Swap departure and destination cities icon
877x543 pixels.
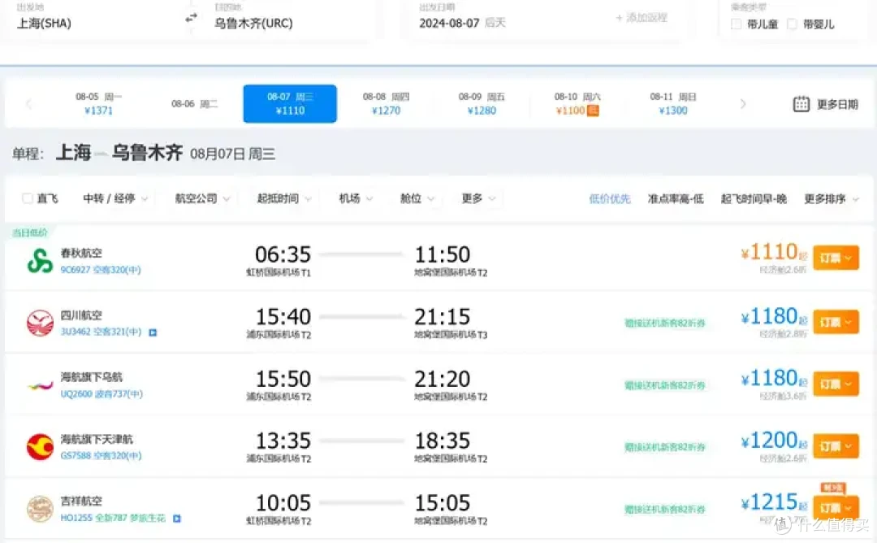(x=192, y=18)
